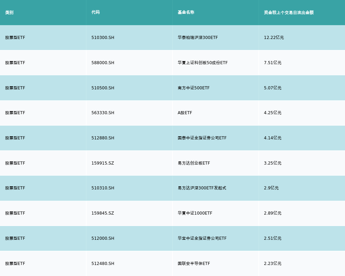The image size is (345, 276).
Task: Select code 159915.SZ
Action: (103, 163)
